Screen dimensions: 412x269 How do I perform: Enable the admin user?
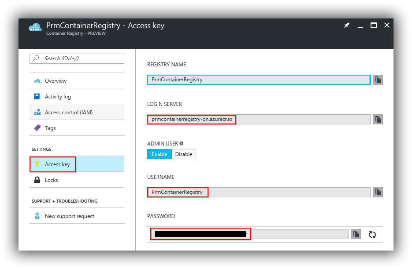pos(160,154)
